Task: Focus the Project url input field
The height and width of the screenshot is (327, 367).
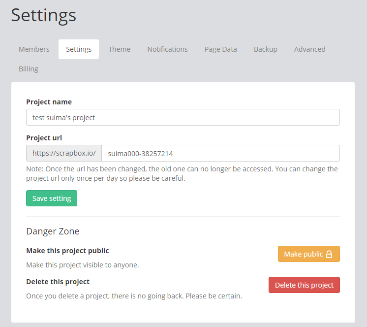Action: [x=220, y=153]
